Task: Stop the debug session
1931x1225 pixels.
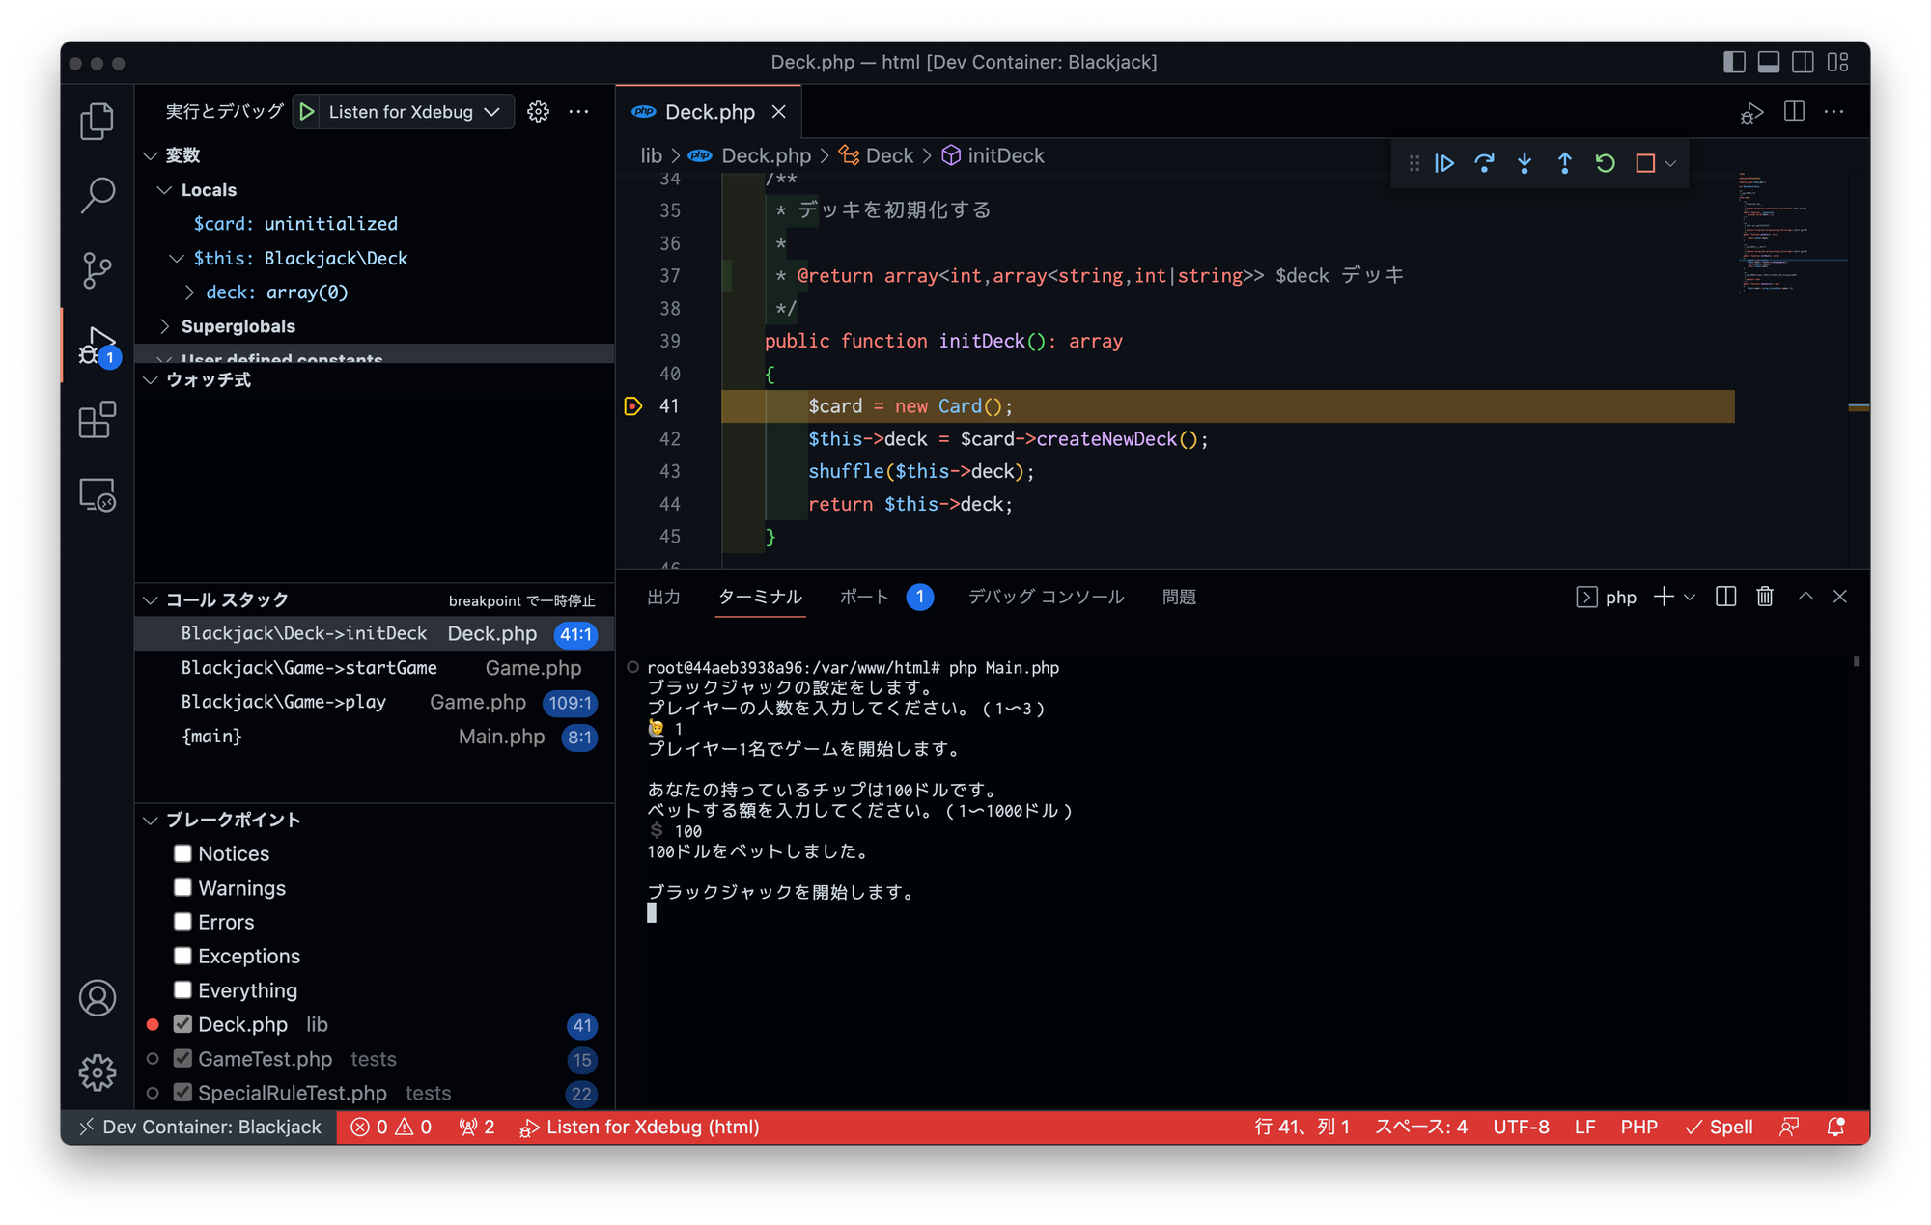Action: pos(1644,163)
